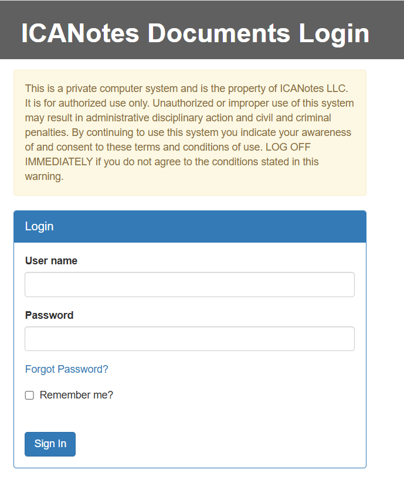Viewport: 404px width, 504px height.
Task: Tick the box beside Remember me?
Action: point(29,396)
